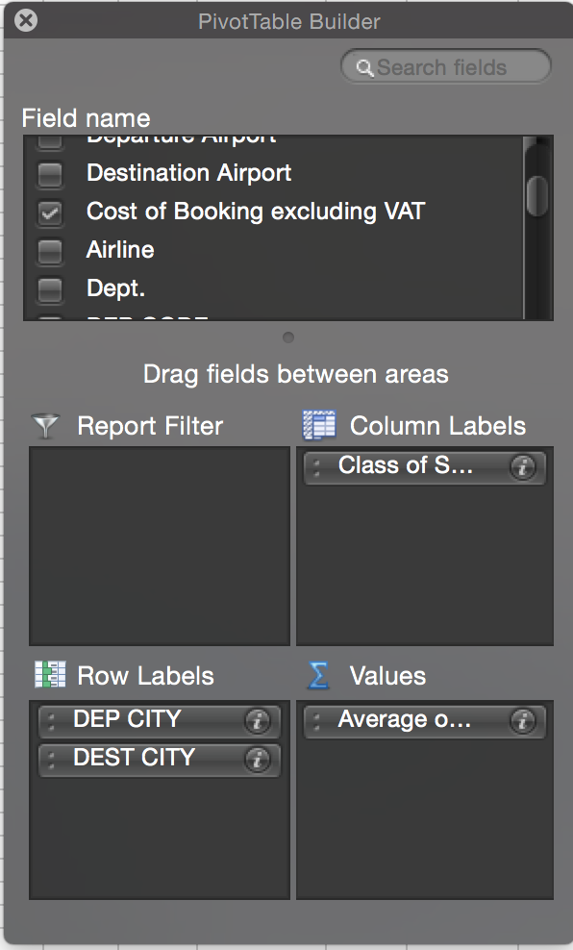Select the Average o... values pill
The image size is (573, 950).
tap(425, 721)
